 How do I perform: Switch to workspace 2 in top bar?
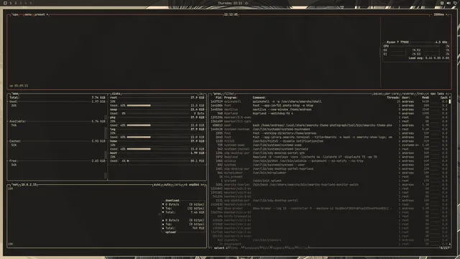coord(16,3)
